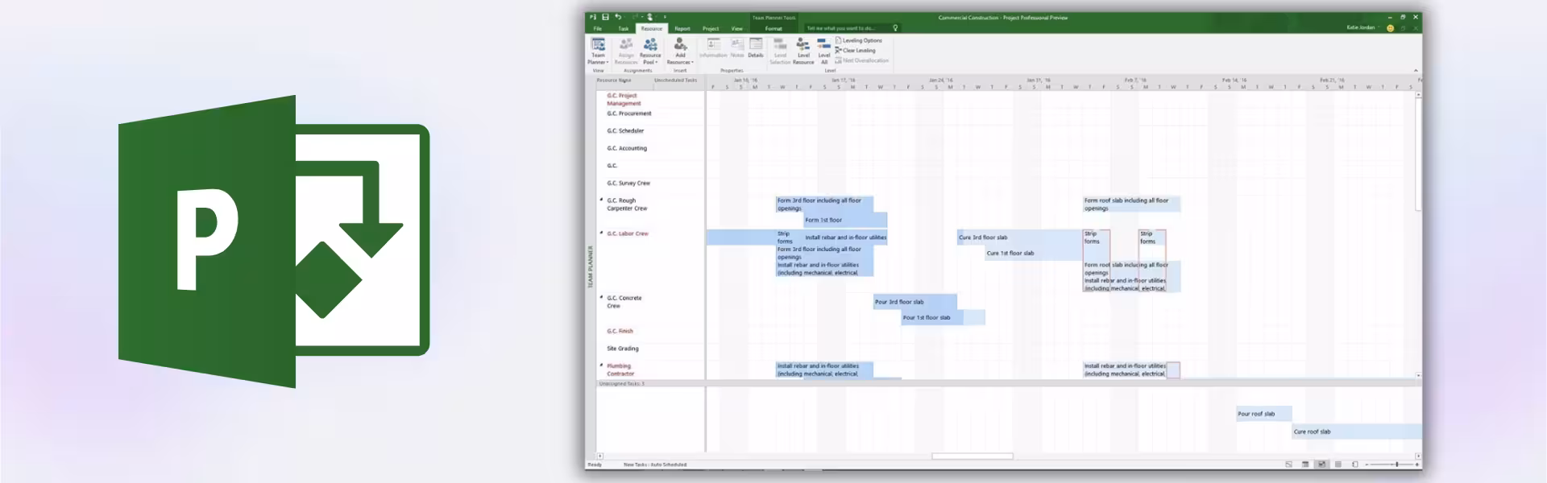Image resolution: width=1547 pixels, height=483 pixels.
Task: Open the Katie Jordan account menu
Action: pyautogui.click(x=1362, y=27)
